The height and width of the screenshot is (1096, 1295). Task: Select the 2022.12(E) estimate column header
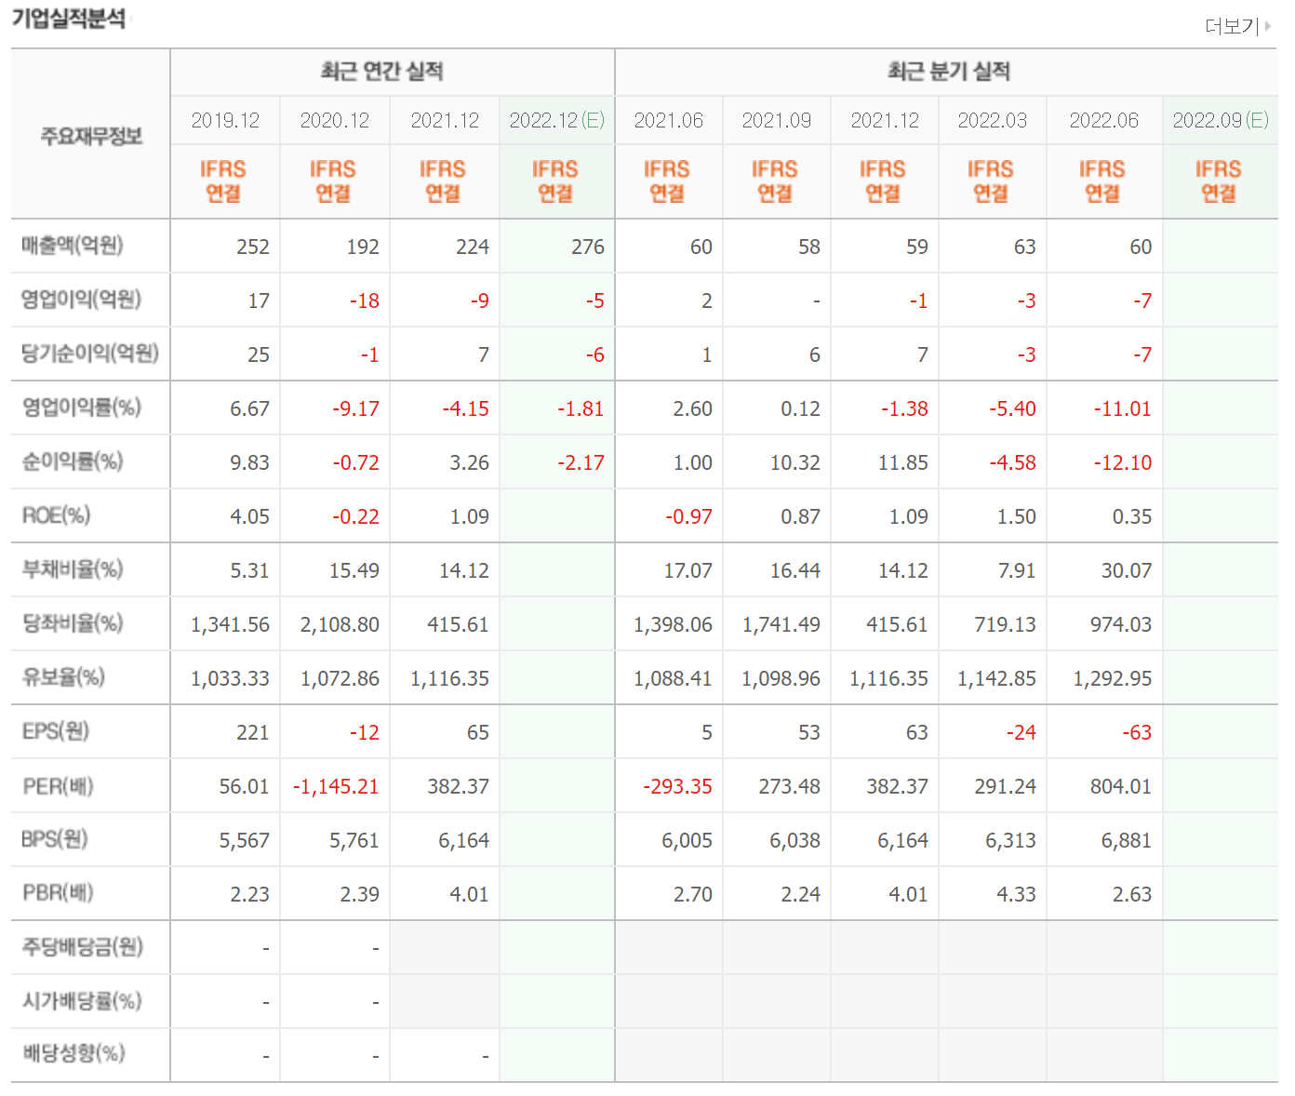tap(557, 120)
